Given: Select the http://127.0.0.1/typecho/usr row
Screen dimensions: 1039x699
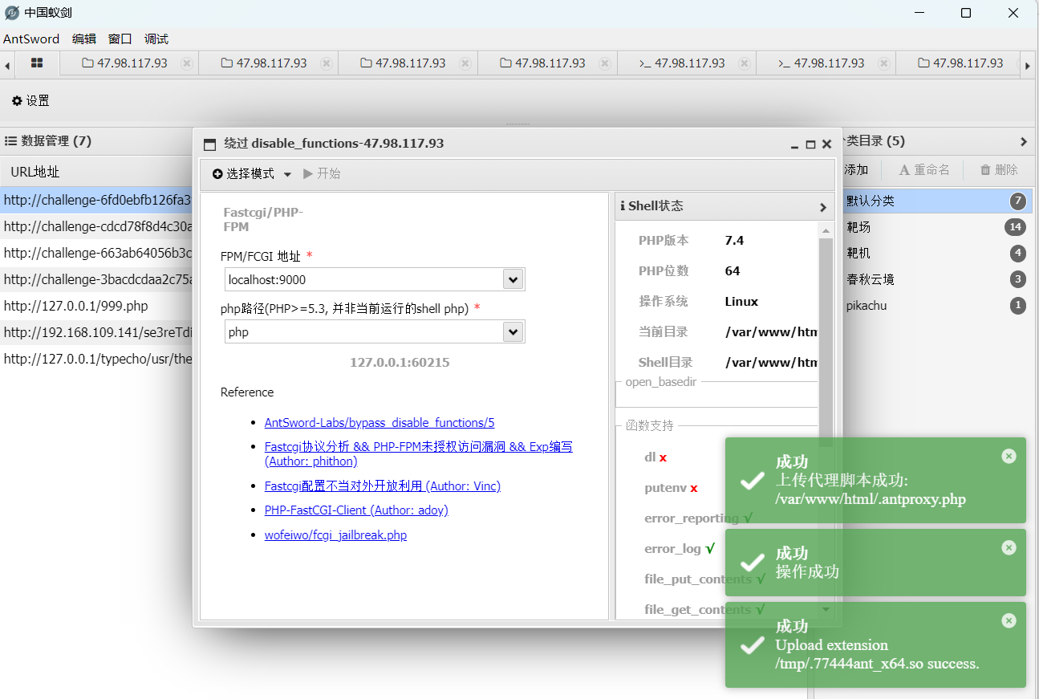Looking at the screenshot, I should tap(96, 360).
